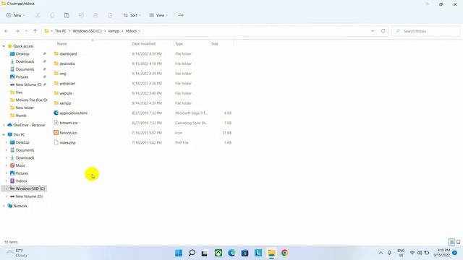
Task: Go back with the Back arrow
Action: pos(7,31)
